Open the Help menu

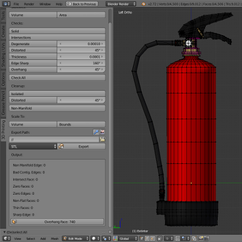pyautogui.click(x=59, y=4)
